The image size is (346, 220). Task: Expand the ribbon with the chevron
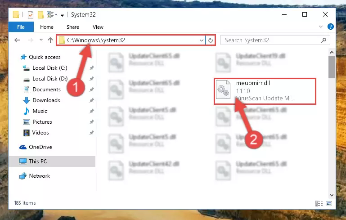click(321, 27)
